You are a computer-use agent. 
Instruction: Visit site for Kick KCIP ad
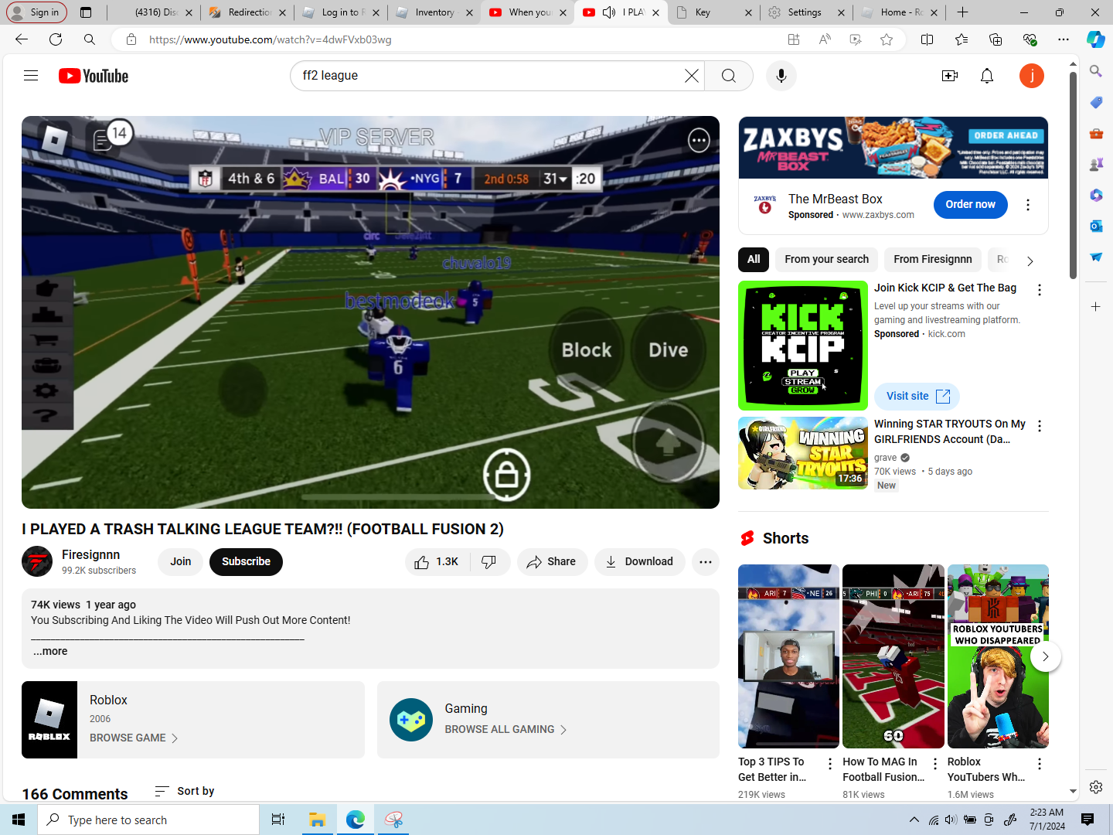(917, 397)
